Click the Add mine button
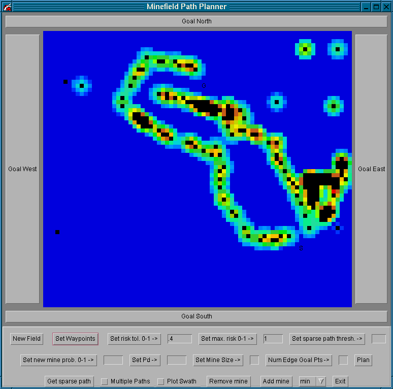The height and width of the screenshot is (389, 393). tap(276, 381)
